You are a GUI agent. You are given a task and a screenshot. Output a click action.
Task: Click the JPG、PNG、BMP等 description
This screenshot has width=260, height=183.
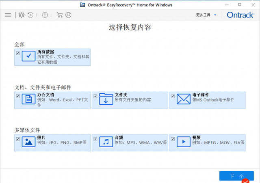pos(62,142)
